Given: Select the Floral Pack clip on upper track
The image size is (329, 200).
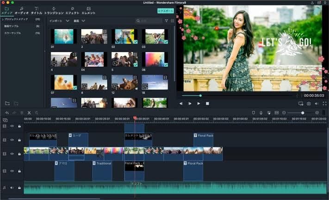Looking at the screenshot, I should [203, 139].
